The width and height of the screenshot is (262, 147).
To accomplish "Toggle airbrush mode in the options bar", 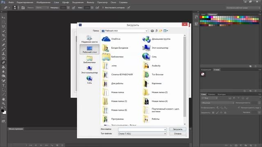I will tap(97, 8).
